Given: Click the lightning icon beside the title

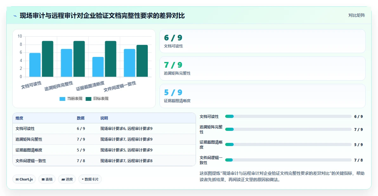Looking at the screenshot, I should (x=15, y=16).
